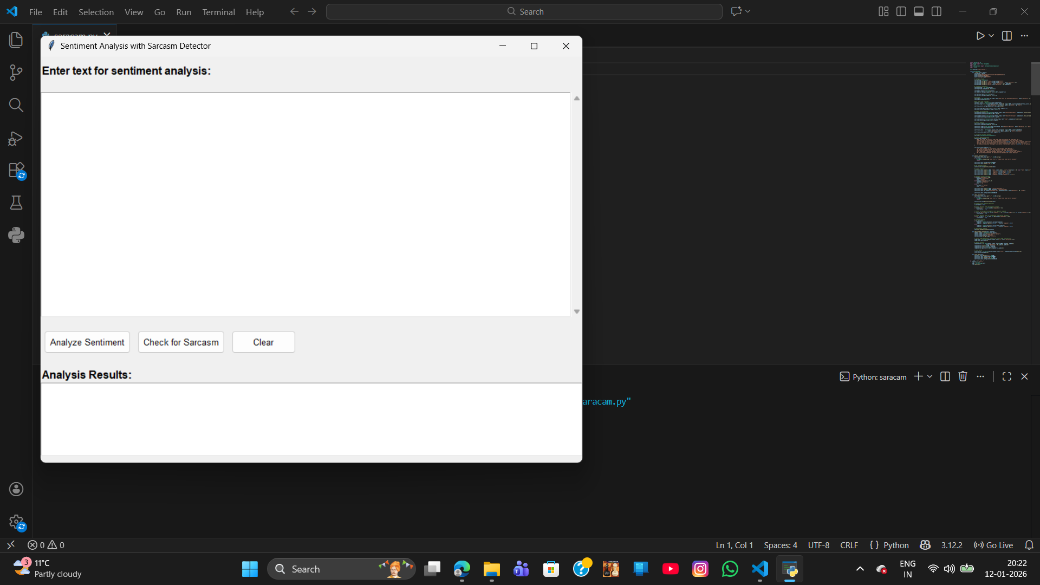The width and height of the screenshot is (1040, 585).
Task: Click the Clear button in the sarcasm app
Action: (x=263, y=342)
